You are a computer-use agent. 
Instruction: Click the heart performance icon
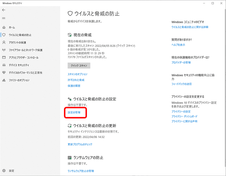4,72
